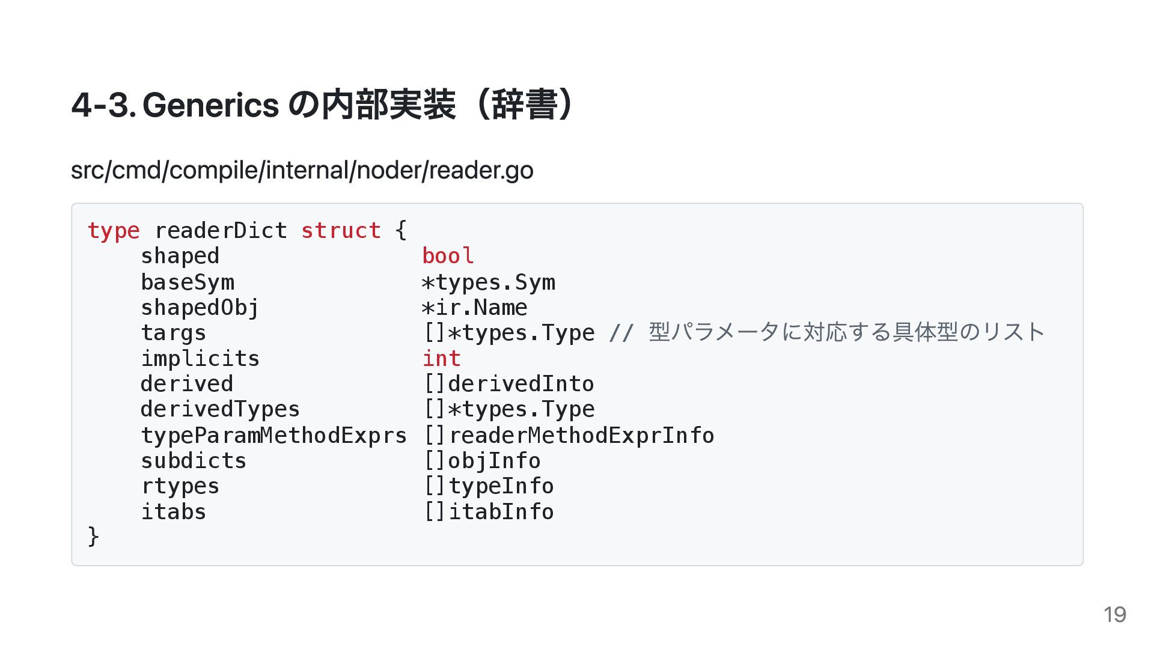Select the 'type' keyword in the code
Viewport: 1154px width, 649px height.
pyautogui.click(x=114, y=231)
